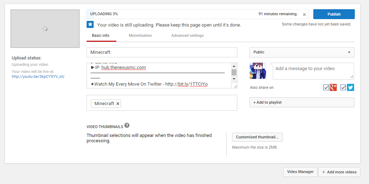
Task: Click Add more videos button
Action: tap(339, 172)
